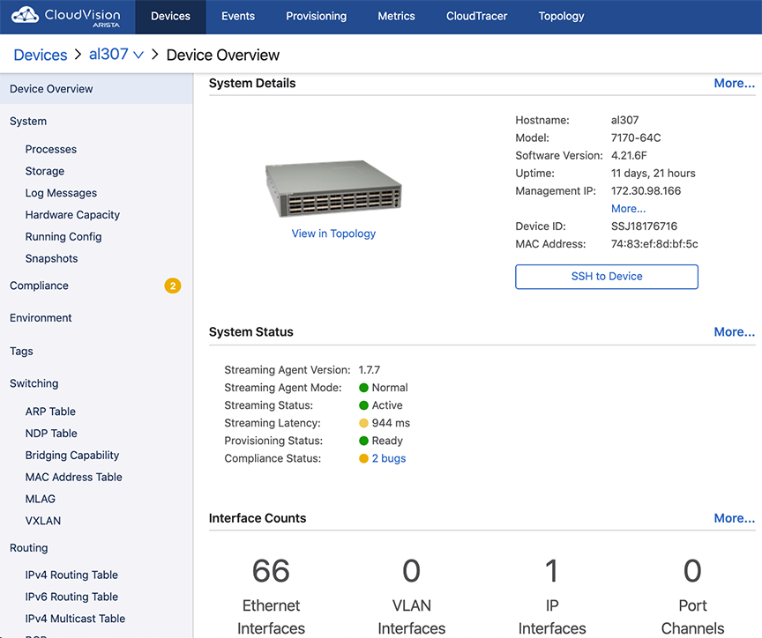Click the Software Version value 4.21.6F
The height and width of the screenshot is (638, 762).
(629, 156)
